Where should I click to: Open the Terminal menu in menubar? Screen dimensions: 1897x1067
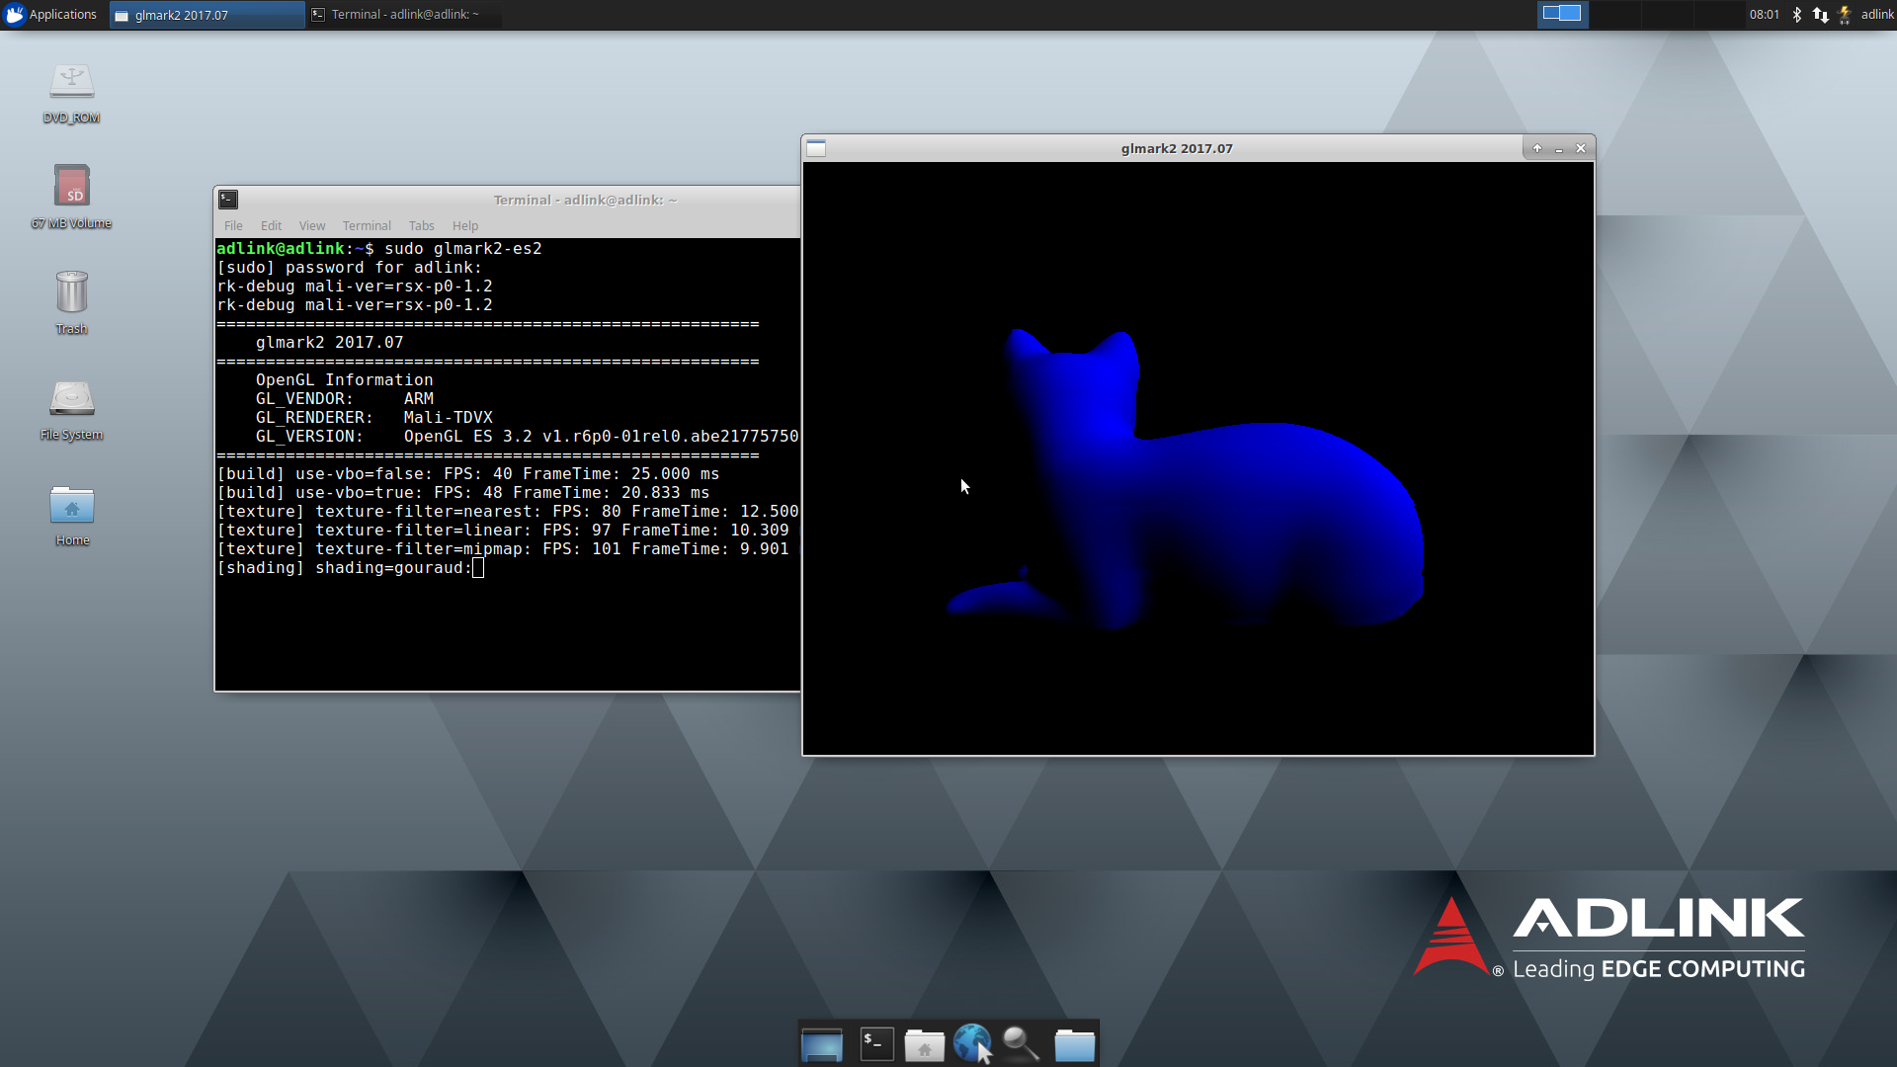pyautogui.click(x=367, y=225)
